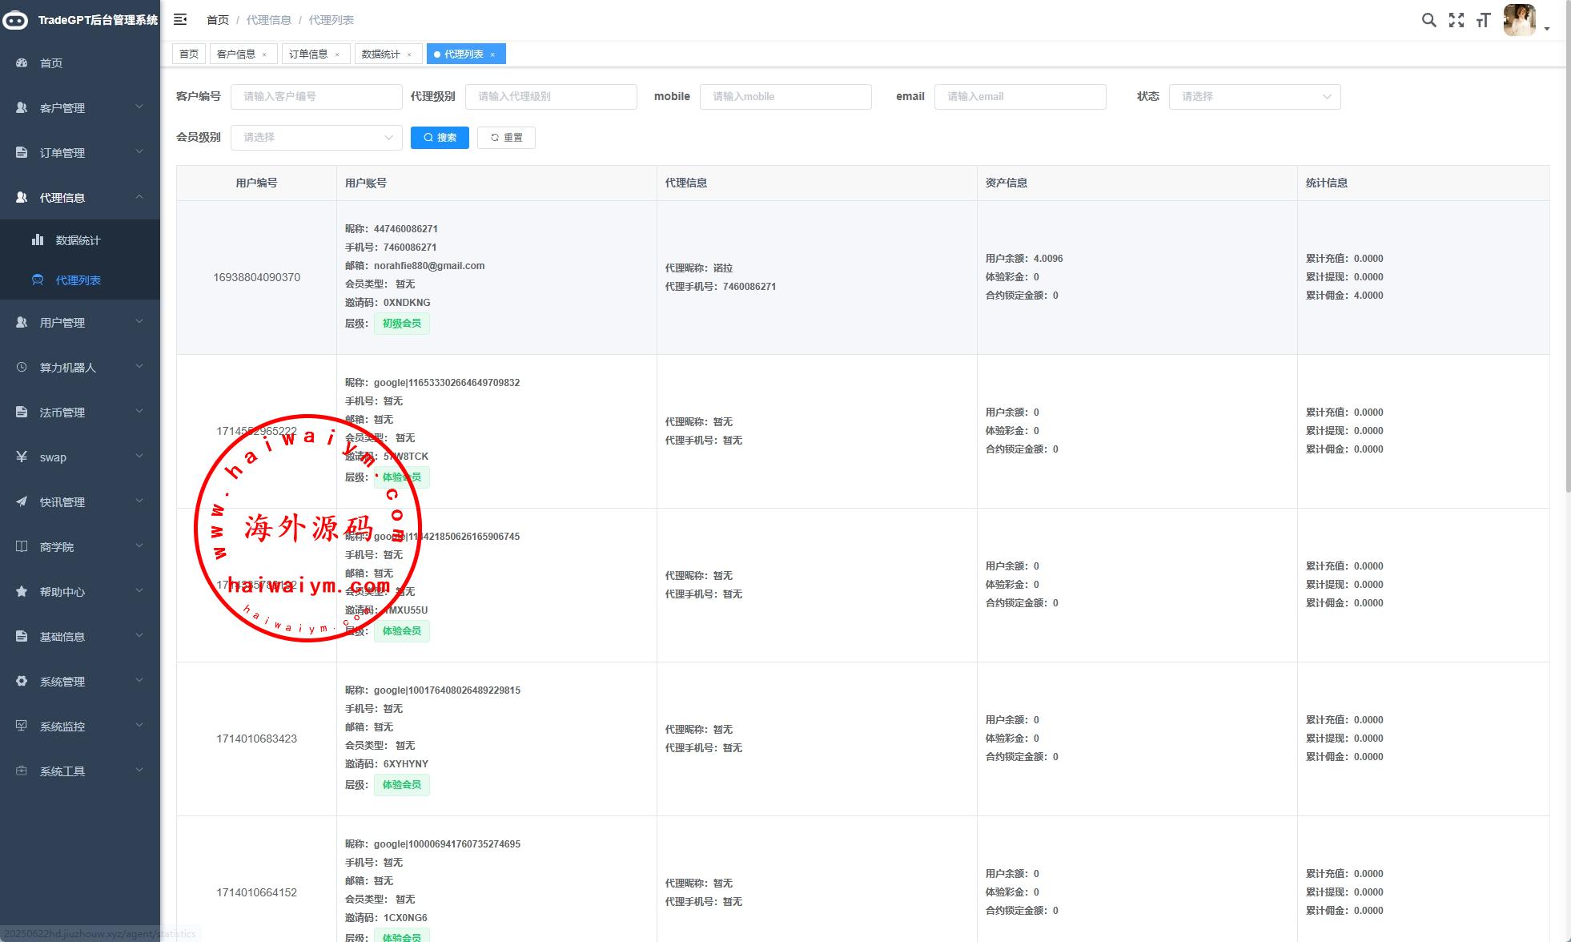Screen dimensions: 1571x942
Task: Open the user avatar menu
Action: (x=1519, y=20)
